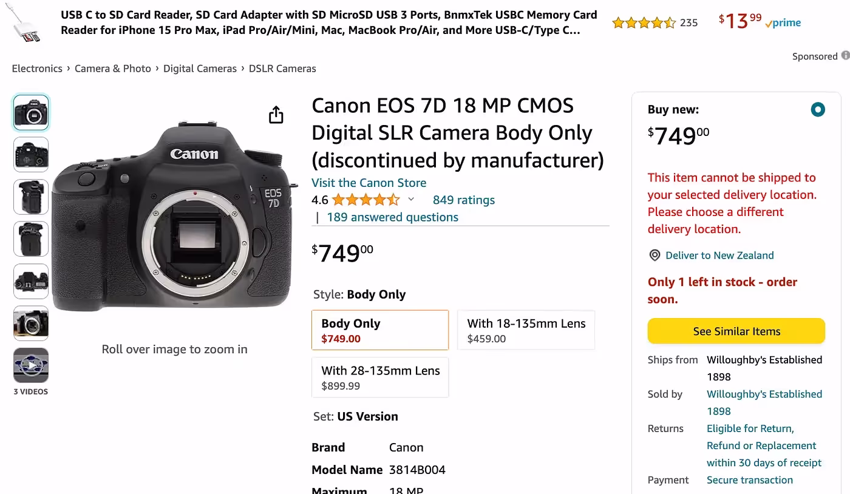Click the share icon above product image

[276, 115]
